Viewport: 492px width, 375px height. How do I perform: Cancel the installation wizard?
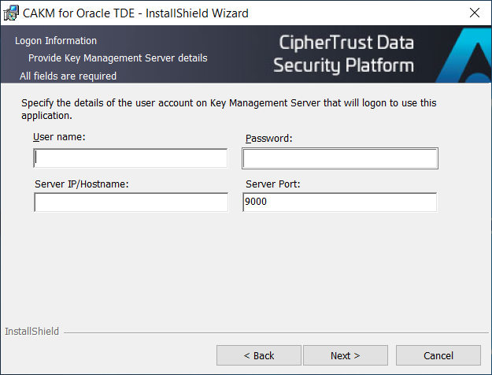pyautogui.click(x=438, y=355)
